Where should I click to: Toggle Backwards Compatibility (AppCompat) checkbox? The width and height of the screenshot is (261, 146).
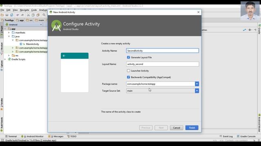[128, 77]
